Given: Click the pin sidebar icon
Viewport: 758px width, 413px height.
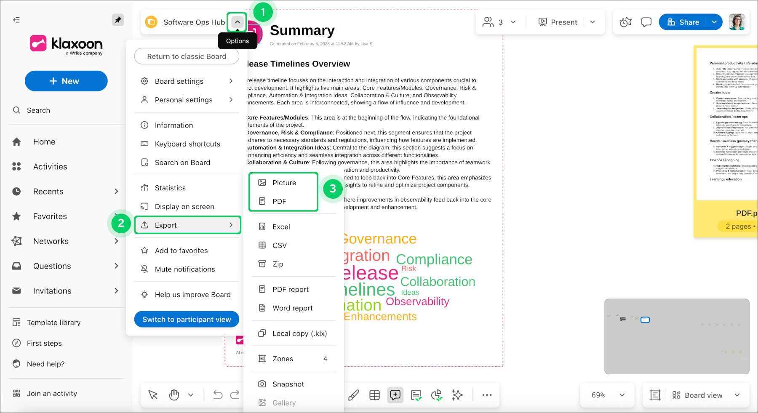Looking at the screenshot, I should (x=118, y=20).
